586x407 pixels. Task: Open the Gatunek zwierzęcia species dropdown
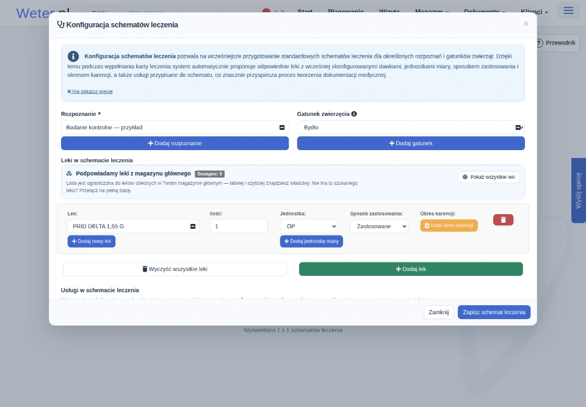[x=411, y=128]
